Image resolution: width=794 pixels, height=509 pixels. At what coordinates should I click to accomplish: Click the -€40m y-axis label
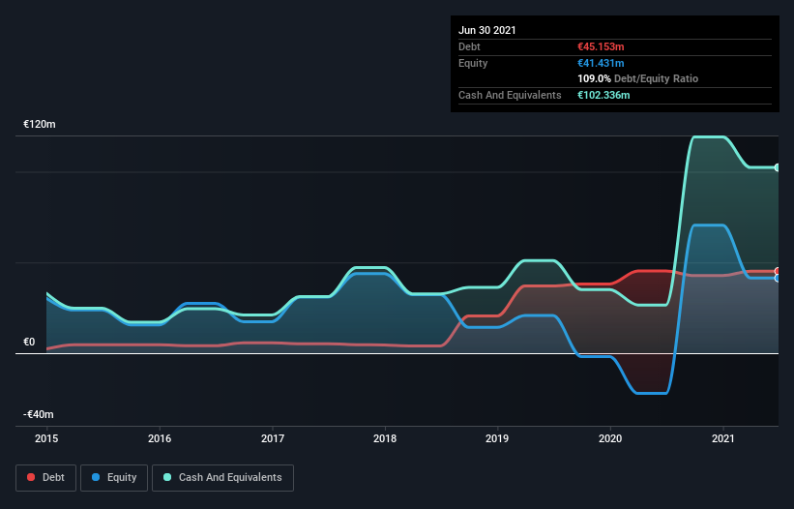[x=39, y=414]
